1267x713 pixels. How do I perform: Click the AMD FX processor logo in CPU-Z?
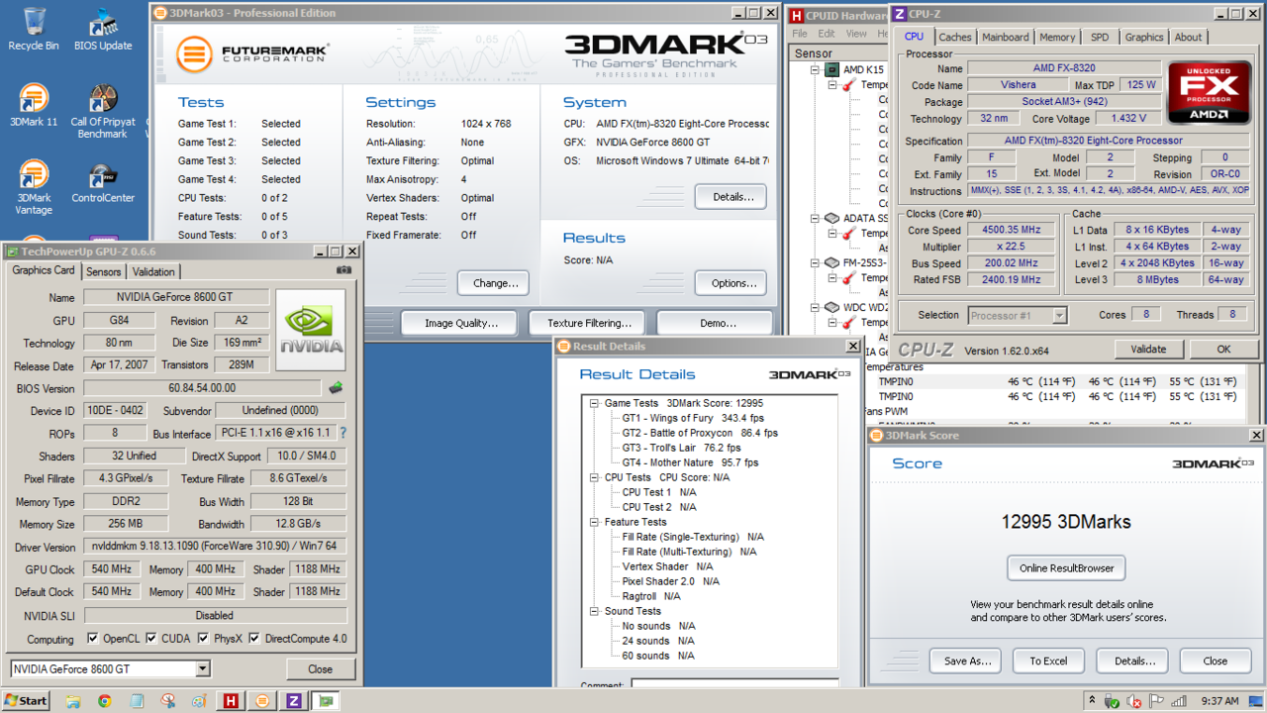click(1209, 92)
